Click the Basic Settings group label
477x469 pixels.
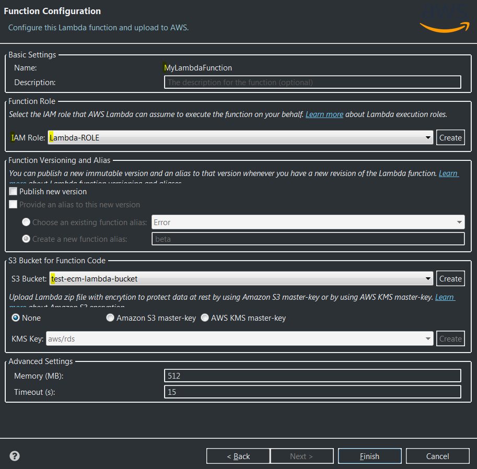32,55
